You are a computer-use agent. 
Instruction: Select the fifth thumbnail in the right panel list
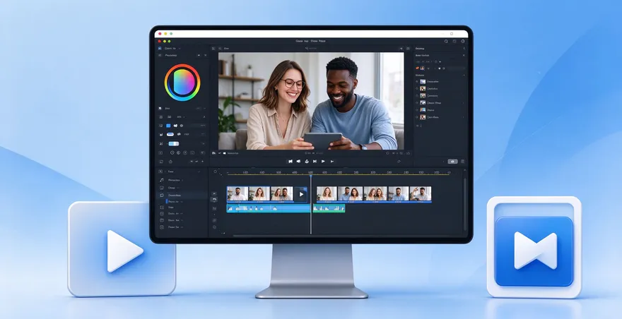coord(423,110)
